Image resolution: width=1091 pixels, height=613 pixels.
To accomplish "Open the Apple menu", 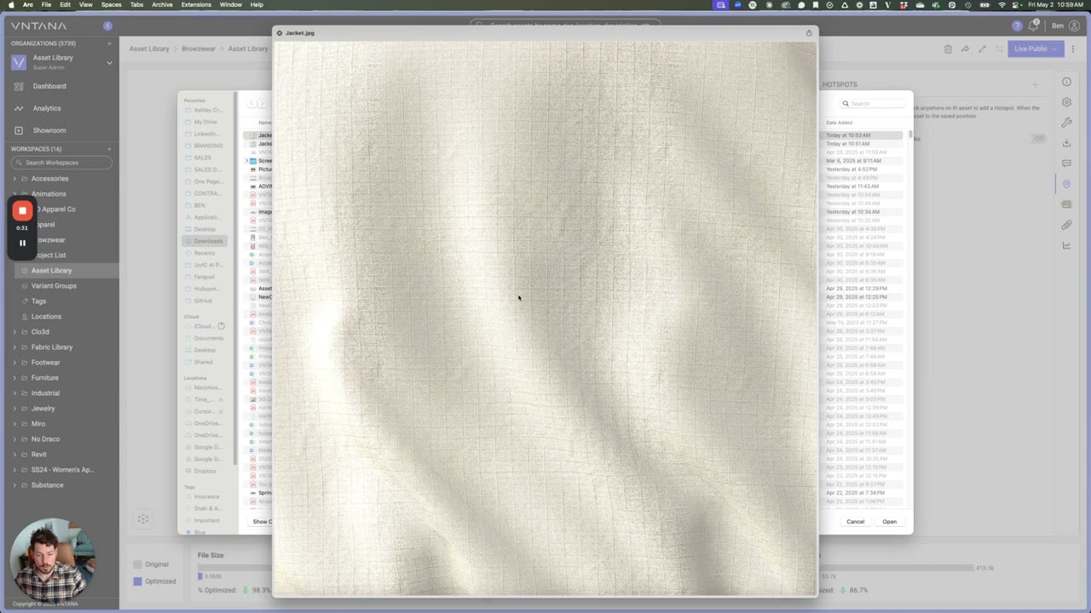I will pyautogui.click(x=10, y=4).
